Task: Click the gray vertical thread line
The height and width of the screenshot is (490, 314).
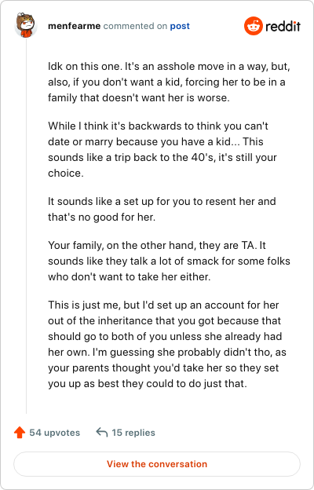Action: [x=26, y=225]
